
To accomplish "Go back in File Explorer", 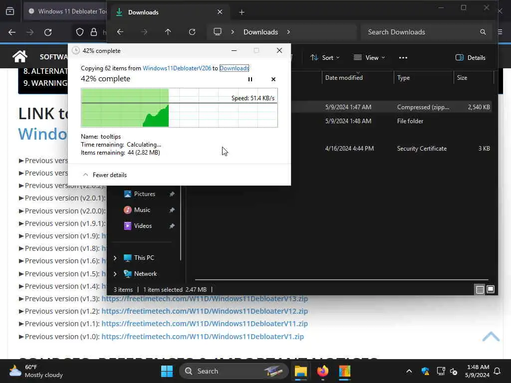I will [120, 32].
